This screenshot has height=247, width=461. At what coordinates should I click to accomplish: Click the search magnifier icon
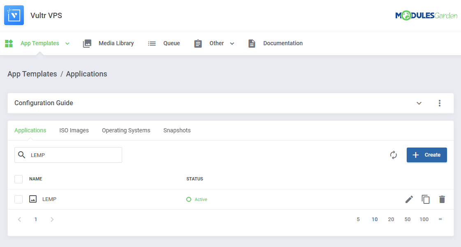tap(21, 155)
